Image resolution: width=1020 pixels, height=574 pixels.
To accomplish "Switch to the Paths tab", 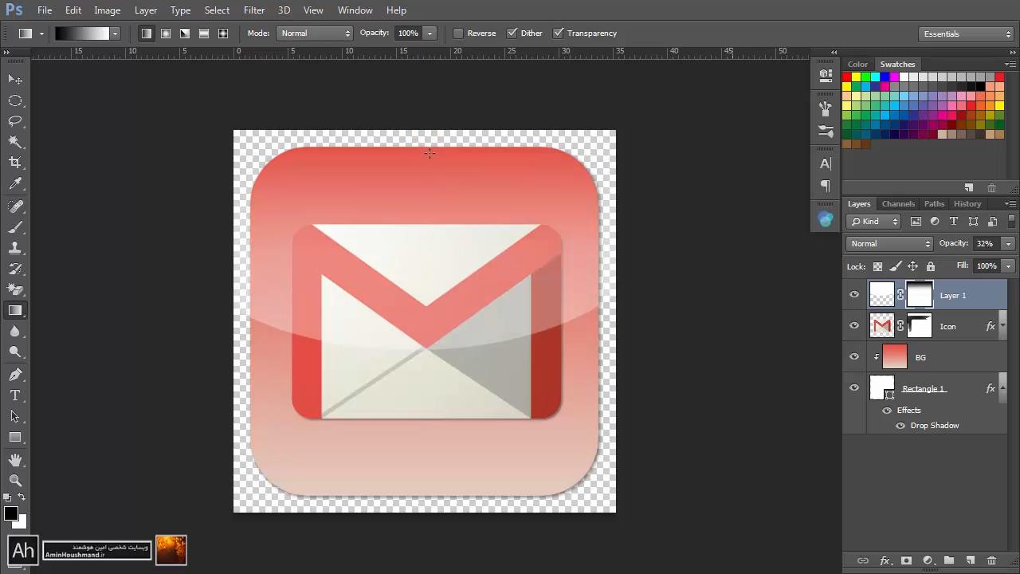I will [x=934, y=204].
